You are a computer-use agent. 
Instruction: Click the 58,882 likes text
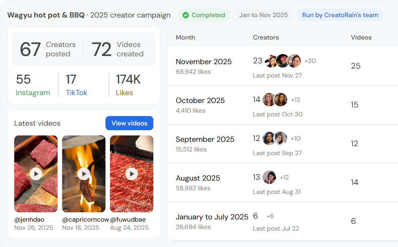(x=193, y=188)
